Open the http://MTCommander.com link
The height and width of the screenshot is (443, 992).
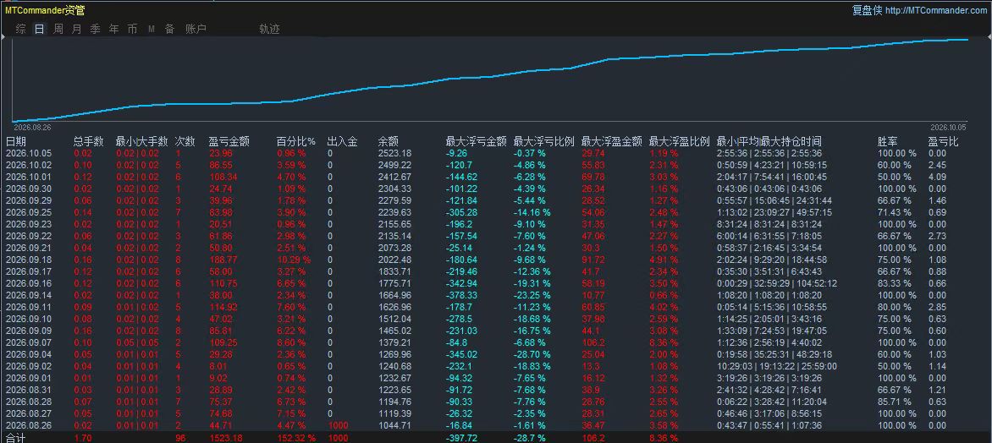[x=935, y=11]
